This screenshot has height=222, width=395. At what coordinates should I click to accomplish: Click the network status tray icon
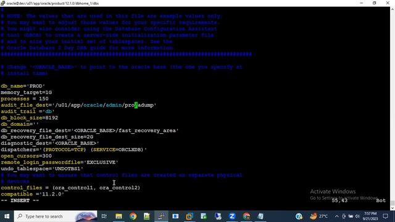coord(351,216)
